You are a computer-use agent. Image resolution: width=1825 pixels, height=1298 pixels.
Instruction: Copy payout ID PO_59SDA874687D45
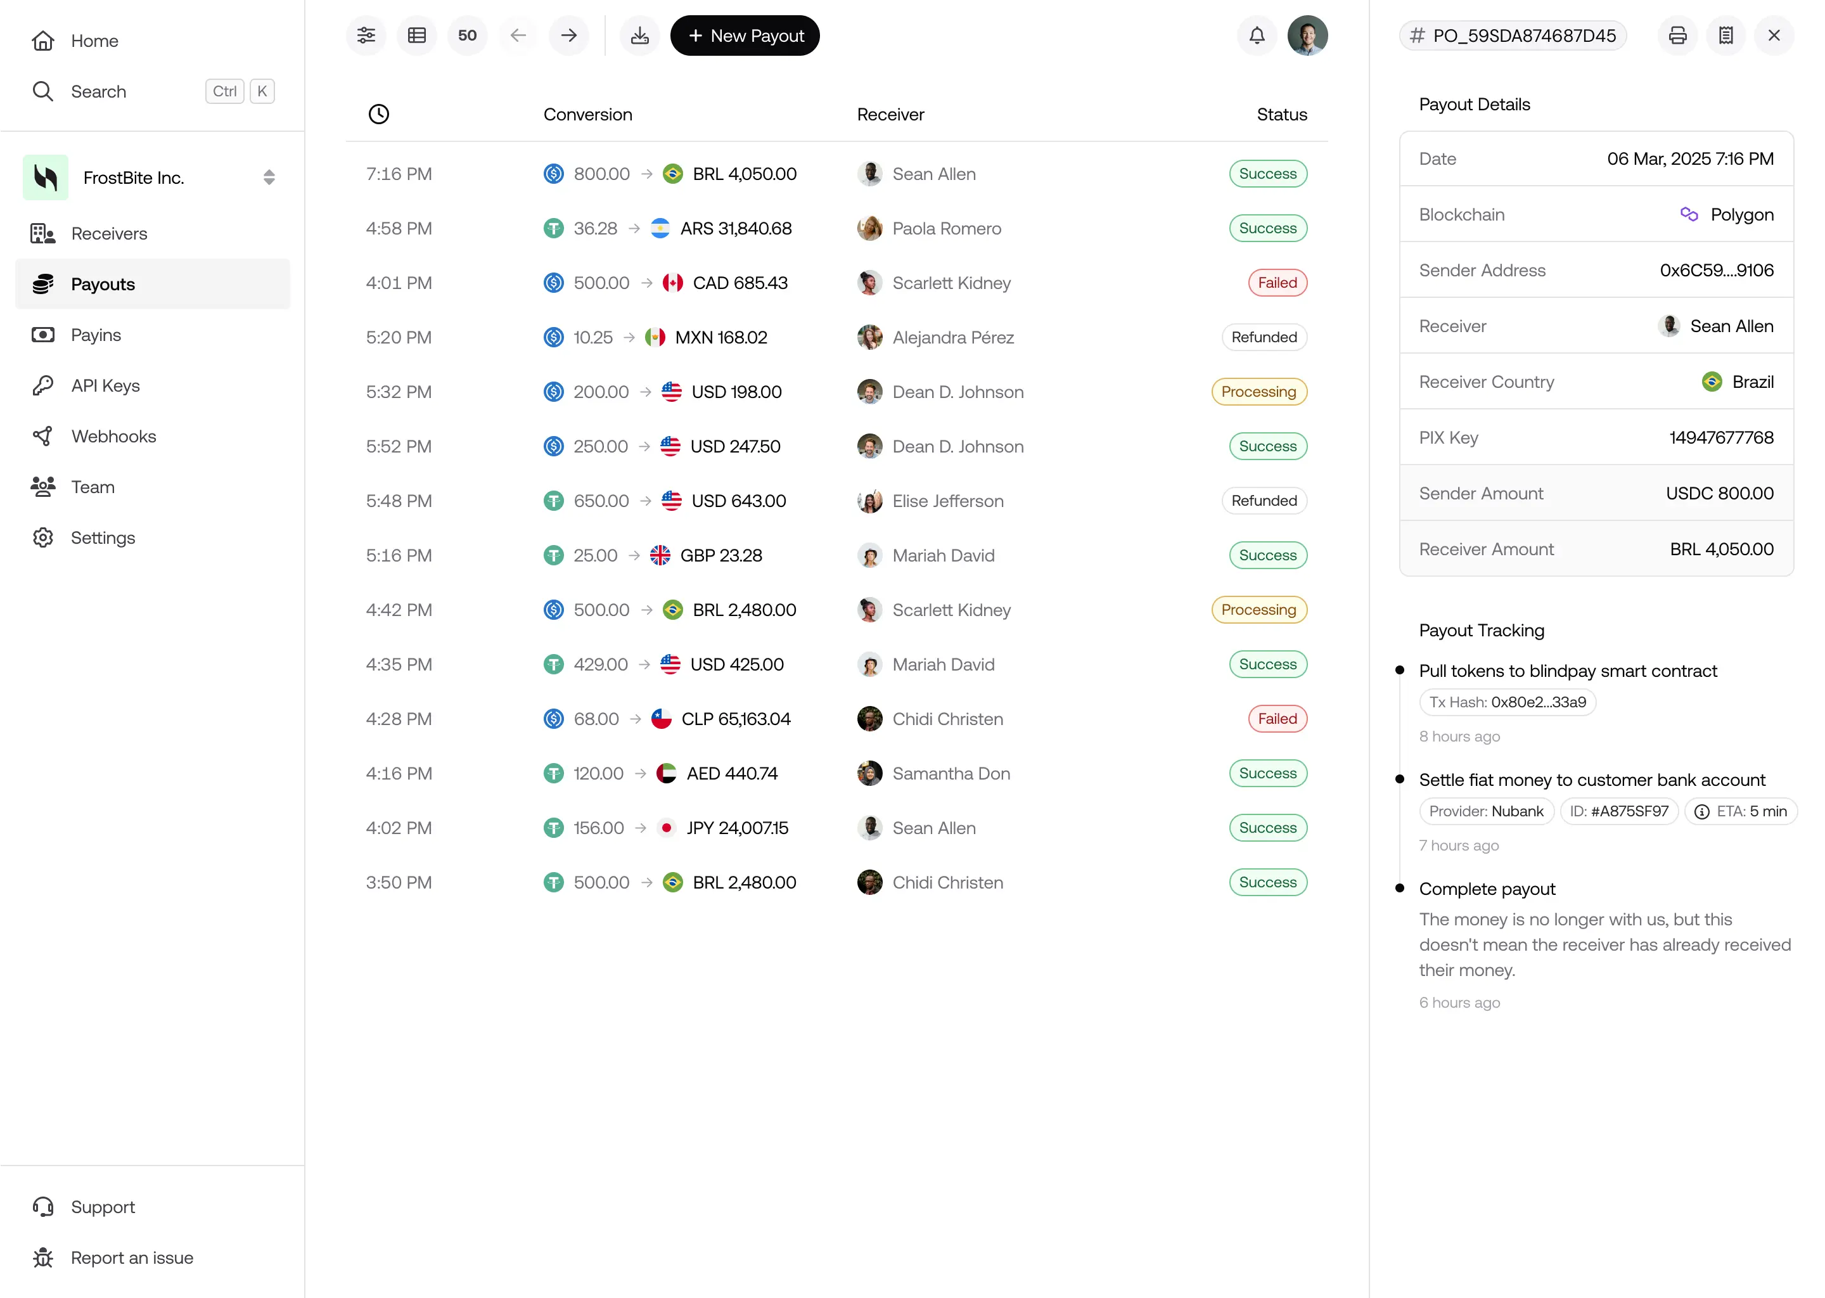[1513, 35]
